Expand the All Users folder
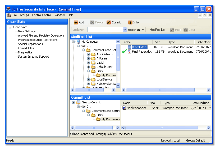 point(88,58)
